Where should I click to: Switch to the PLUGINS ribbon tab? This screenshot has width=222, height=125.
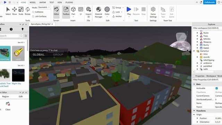pos(69,2)
